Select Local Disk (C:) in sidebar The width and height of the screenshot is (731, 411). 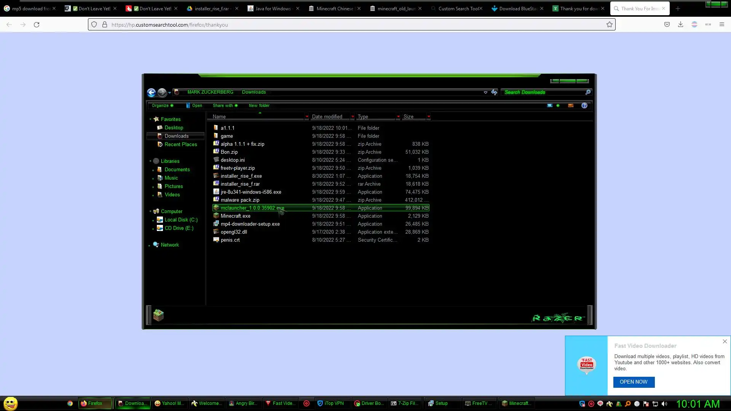(x=181, y=220)
